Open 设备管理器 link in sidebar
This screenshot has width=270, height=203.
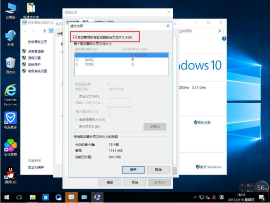[36, 51]
